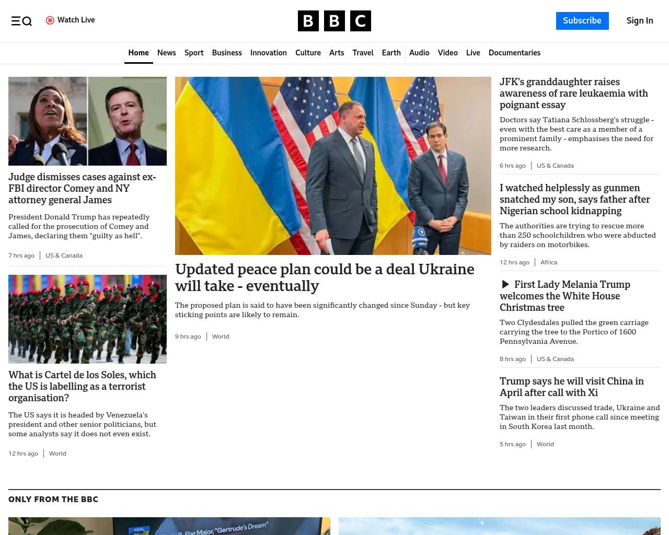Click the "9 hrs ago" timestamp
This screenshot has height=535, width=669.
188,336
